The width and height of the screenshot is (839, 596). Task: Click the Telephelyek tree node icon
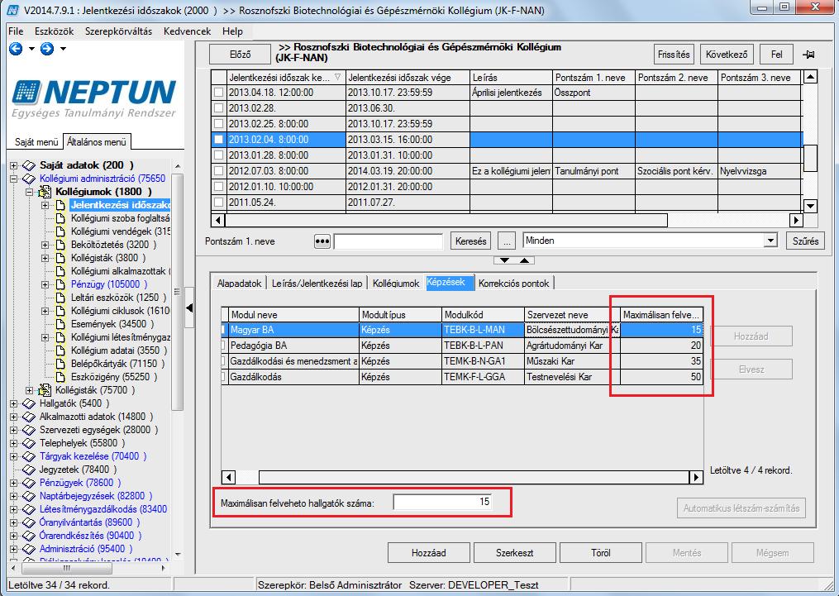[29, 443]
